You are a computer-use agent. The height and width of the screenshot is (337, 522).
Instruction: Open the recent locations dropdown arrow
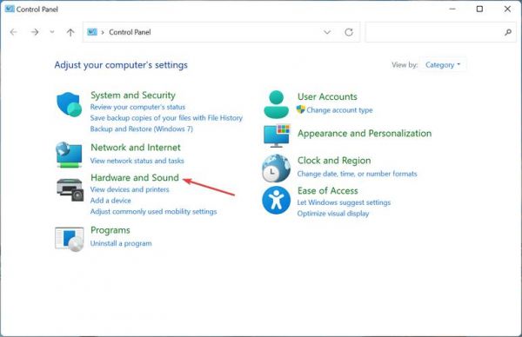tap(52, 32)
